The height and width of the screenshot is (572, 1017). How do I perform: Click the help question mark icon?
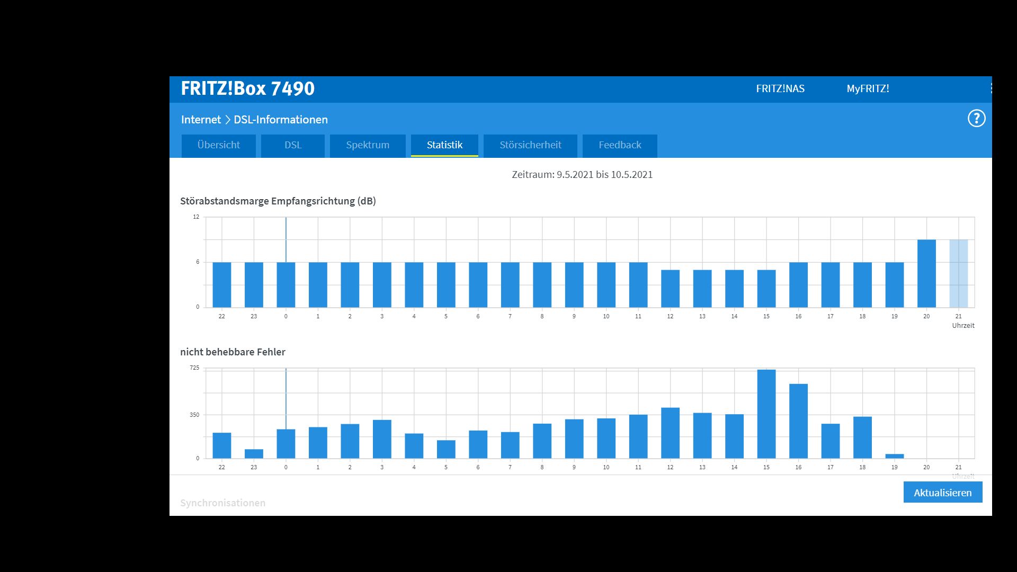(x=976, y=118)
